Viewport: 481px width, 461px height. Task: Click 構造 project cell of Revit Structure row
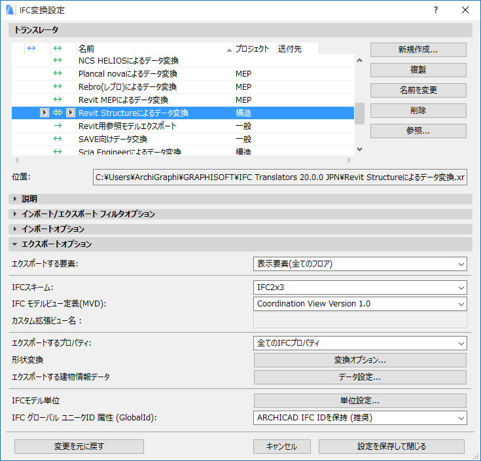click(x=243, y=113)
